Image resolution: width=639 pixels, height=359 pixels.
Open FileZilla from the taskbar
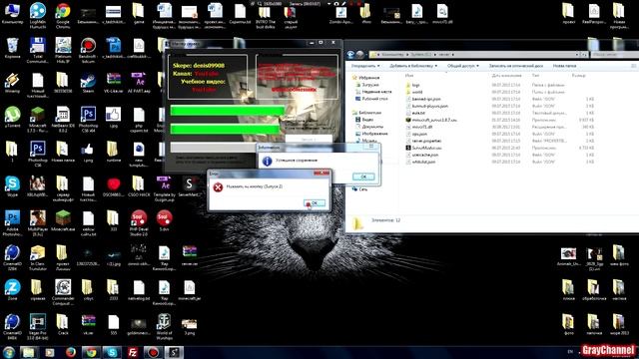point(133,352)
